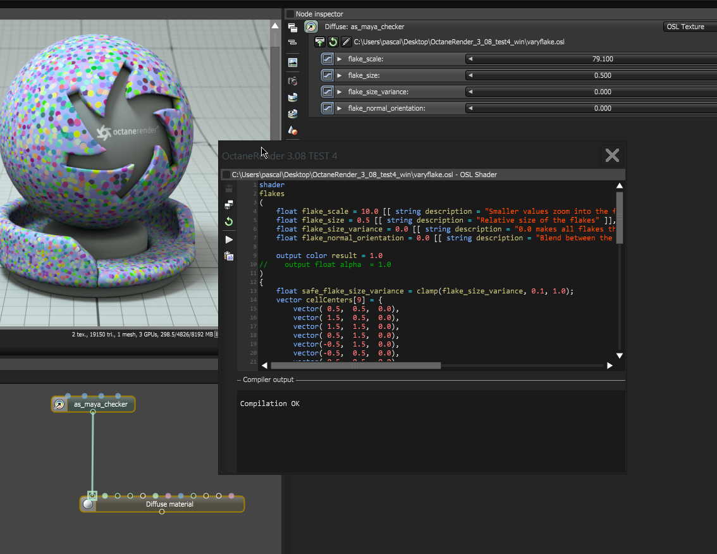Screen dimensions: 717x554
Task: Open the OSL Texture node type dropdown
Action: tap(690, 27)
